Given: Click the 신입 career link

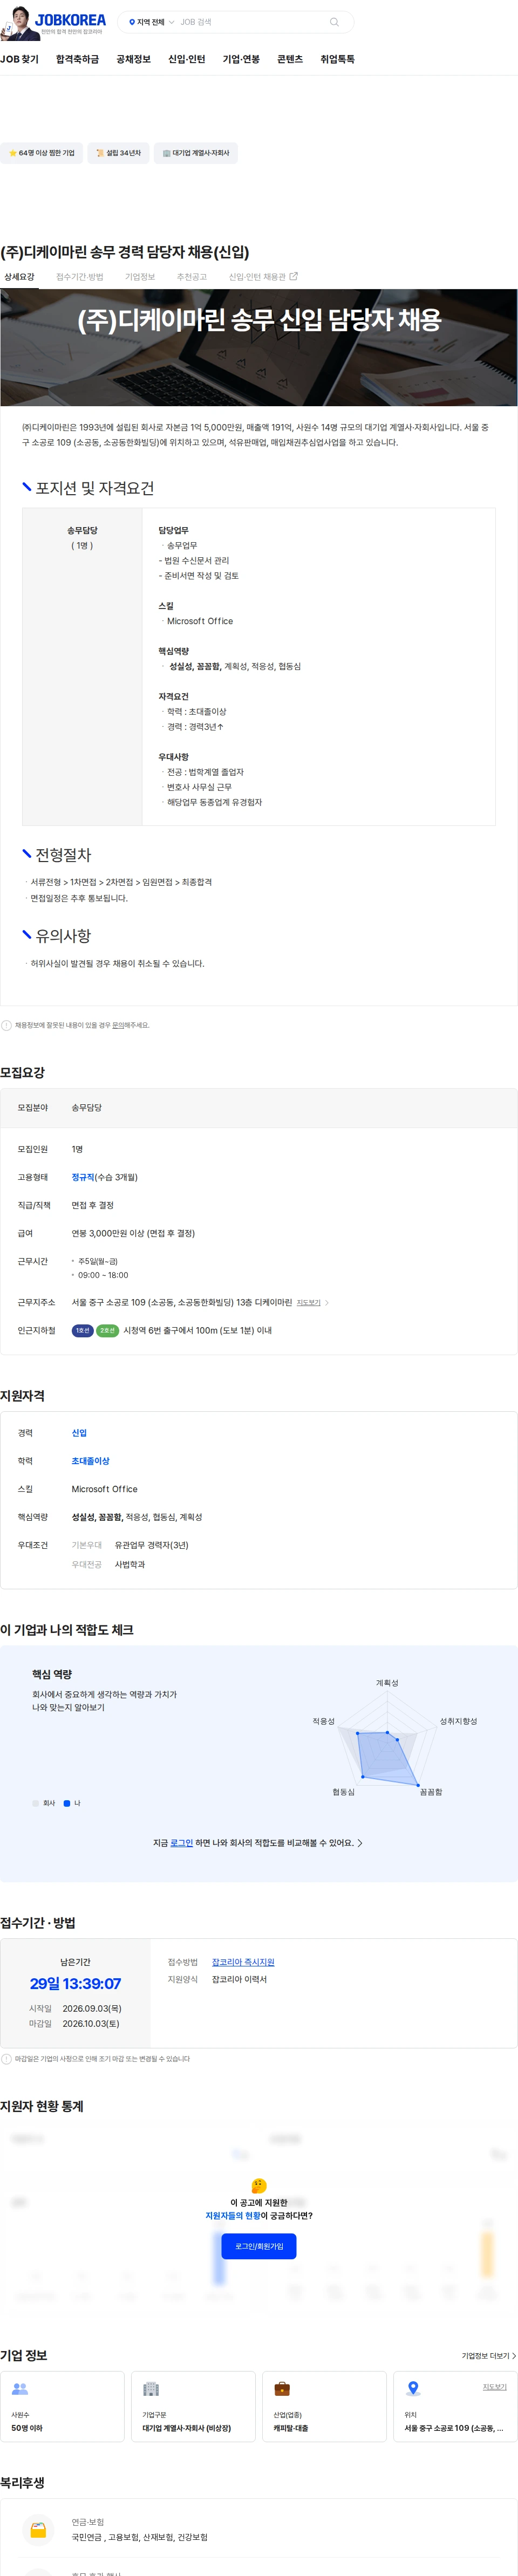Looking at the screenshot, I should (x=79, y=1433).
